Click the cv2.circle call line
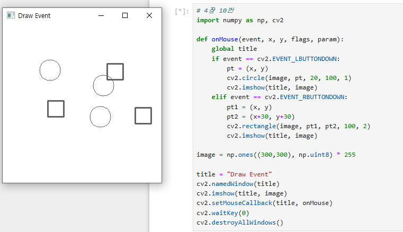 click(289, 78)
